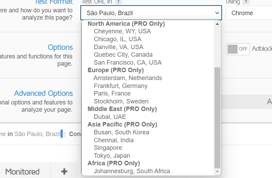Select Cheyenne, WY, USA option
Screen dimensions: 272x178
tap(122, 31)
